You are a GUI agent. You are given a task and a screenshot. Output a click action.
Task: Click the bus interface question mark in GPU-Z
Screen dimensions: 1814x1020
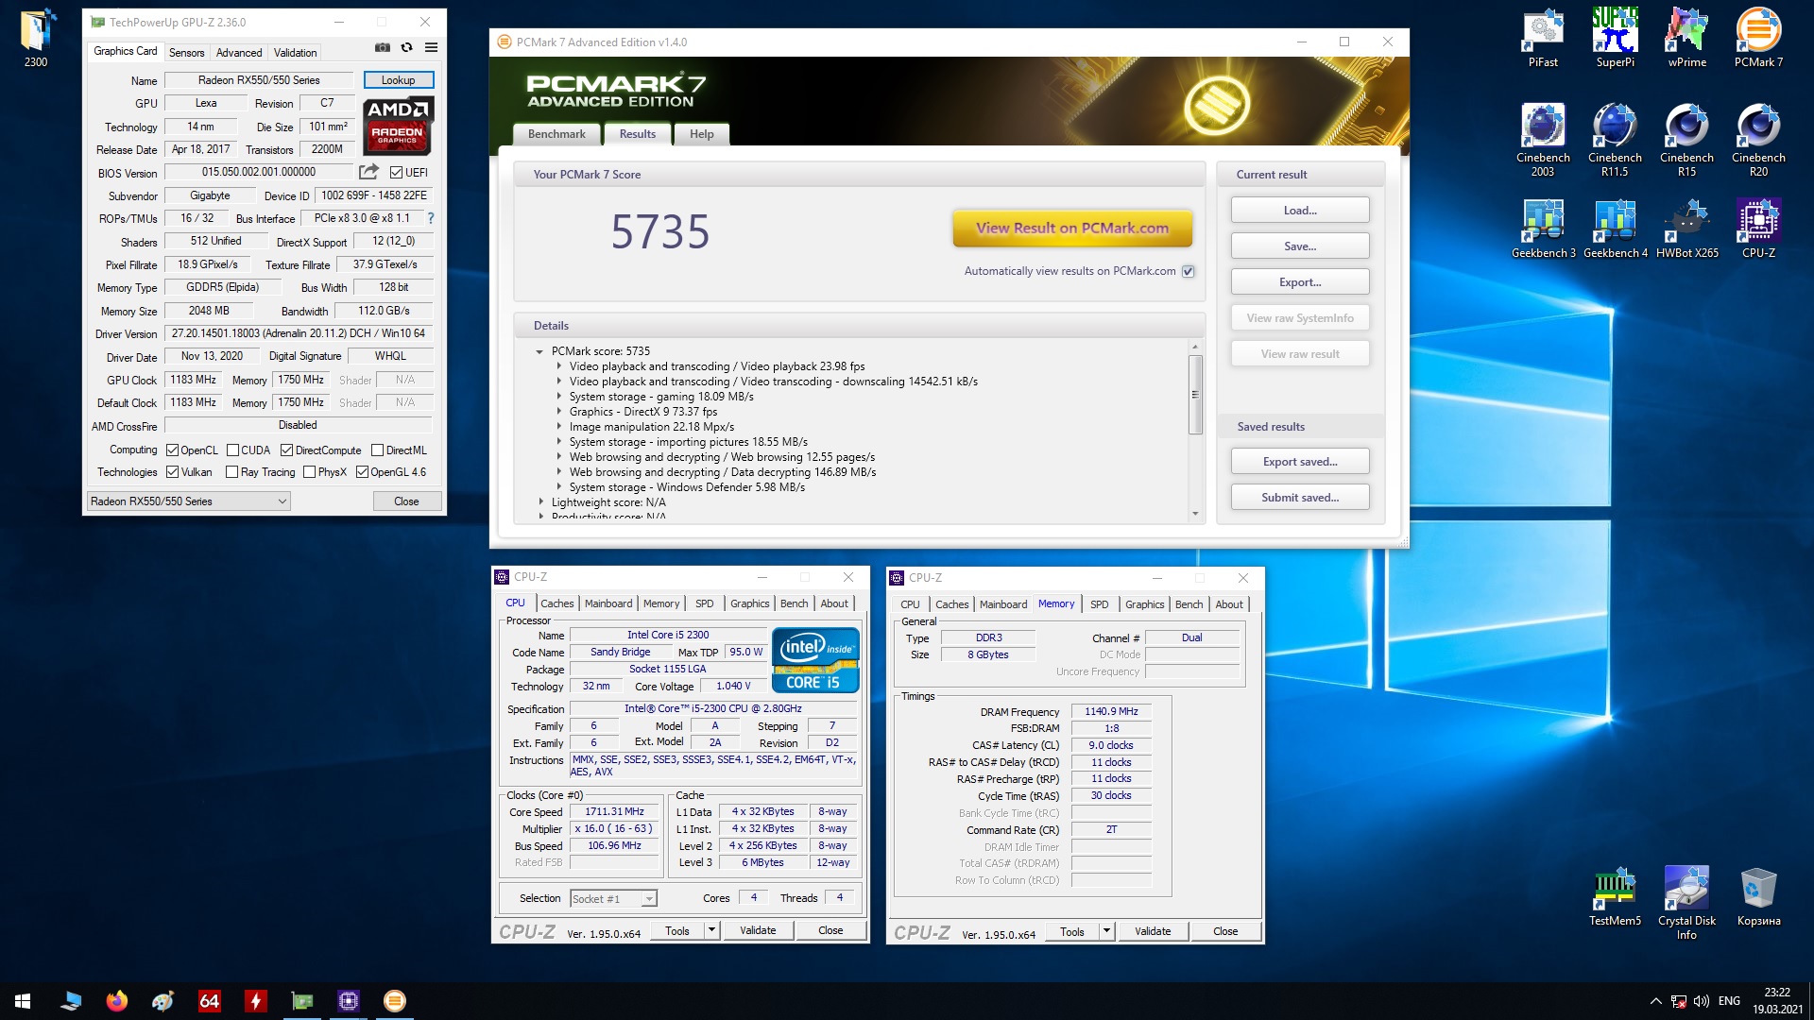431,218
